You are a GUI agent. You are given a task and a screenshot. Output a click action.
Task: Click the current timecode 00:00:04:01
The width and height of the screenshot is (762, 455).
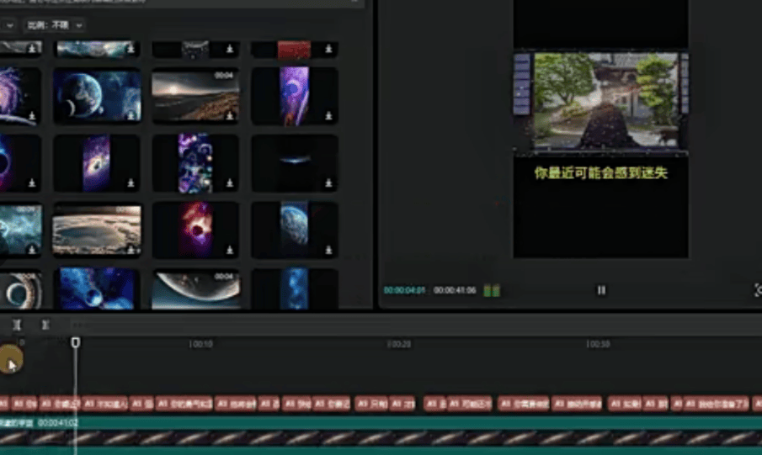click(x=403, y=291)
